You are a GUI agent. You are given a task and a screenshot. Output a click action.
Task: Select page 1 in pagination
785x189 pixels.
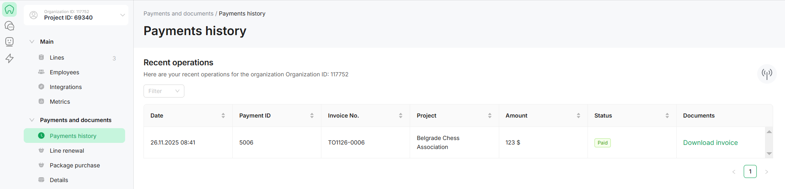[x=750, y=171]
